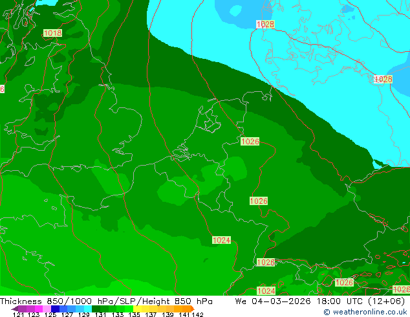Click the 1028 isobar label over the Baltic
The image size is (410, 317).
click(383, 79)
